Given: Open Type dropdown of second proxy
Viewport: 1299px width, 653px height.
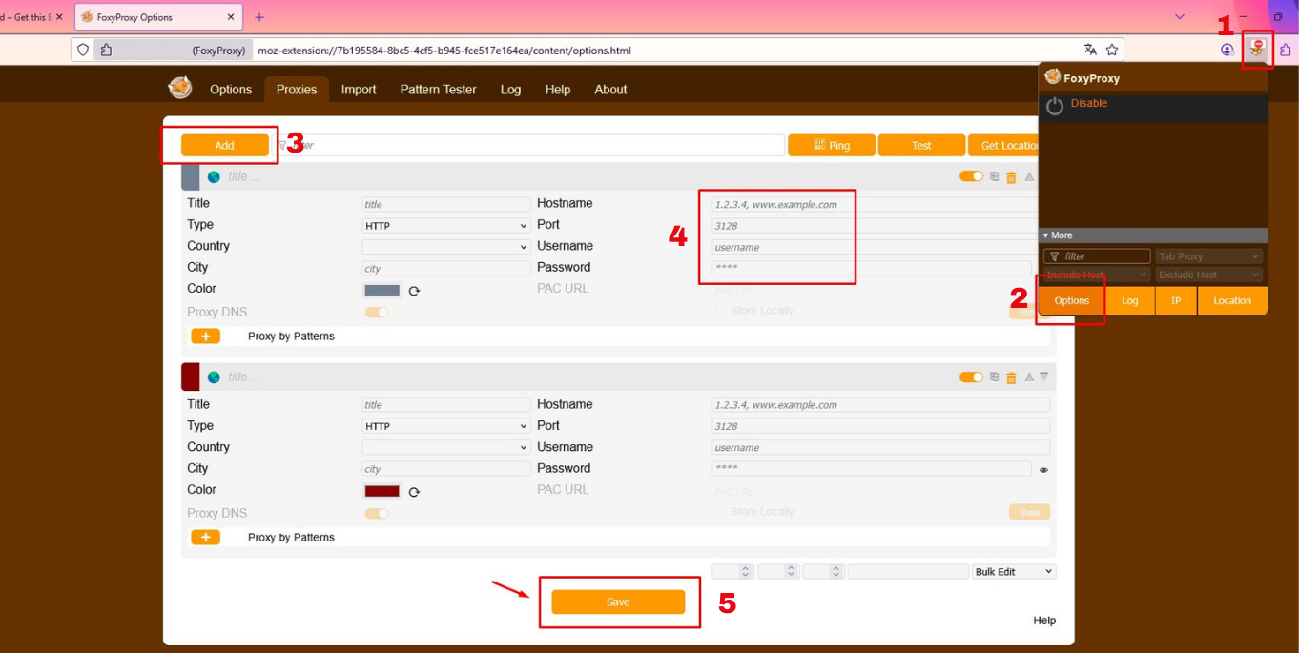Looking at the screenshot, I should coord(445,426).
